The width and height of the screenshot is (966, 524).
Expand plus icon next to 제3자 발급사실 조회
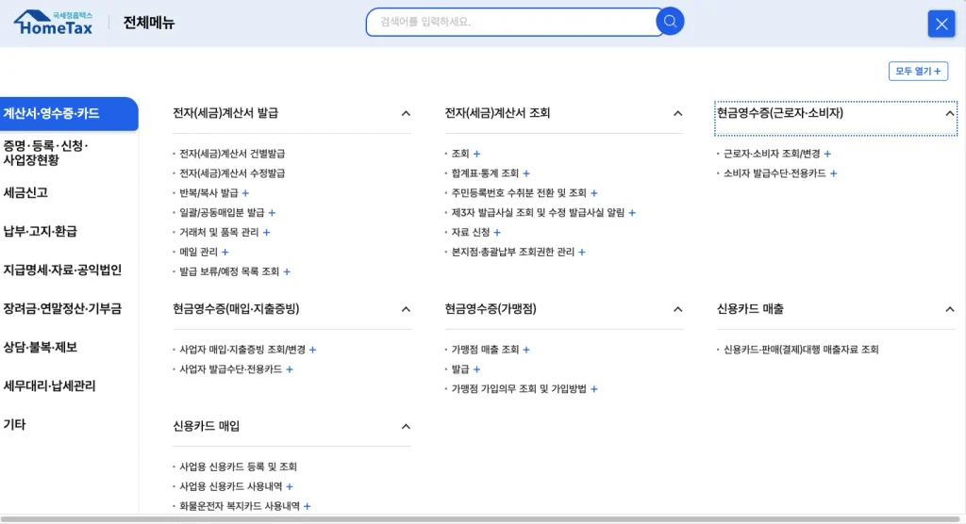point(632,212)
